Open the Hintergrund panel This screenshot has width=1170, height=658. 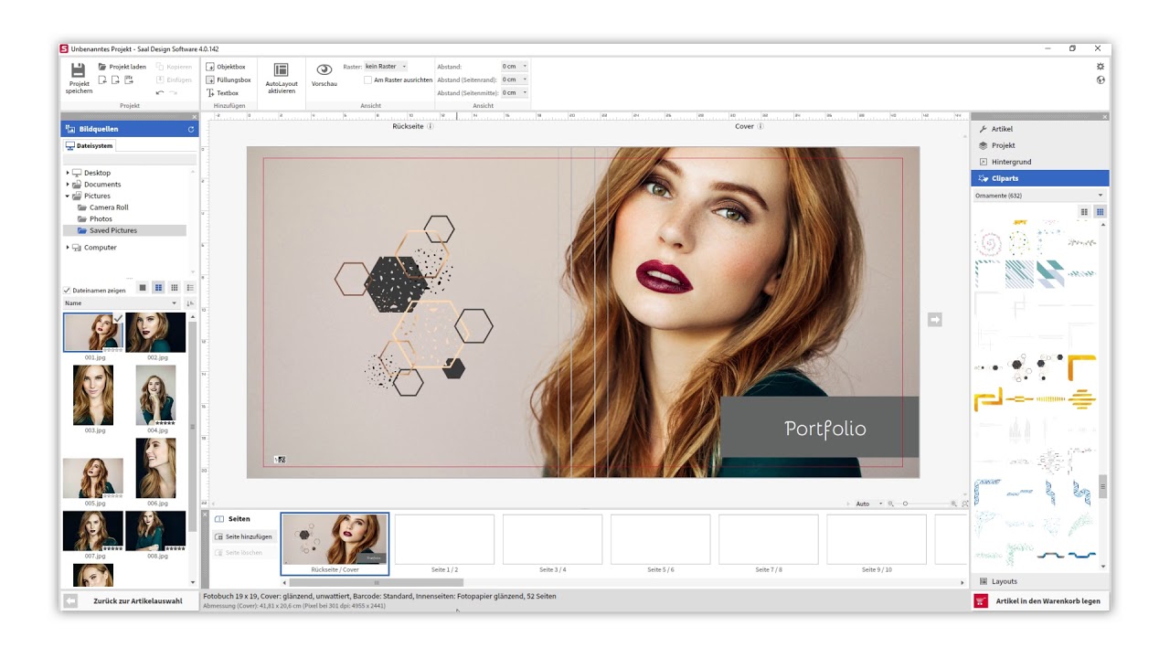pyautogui.click(x=1039, y=162)
